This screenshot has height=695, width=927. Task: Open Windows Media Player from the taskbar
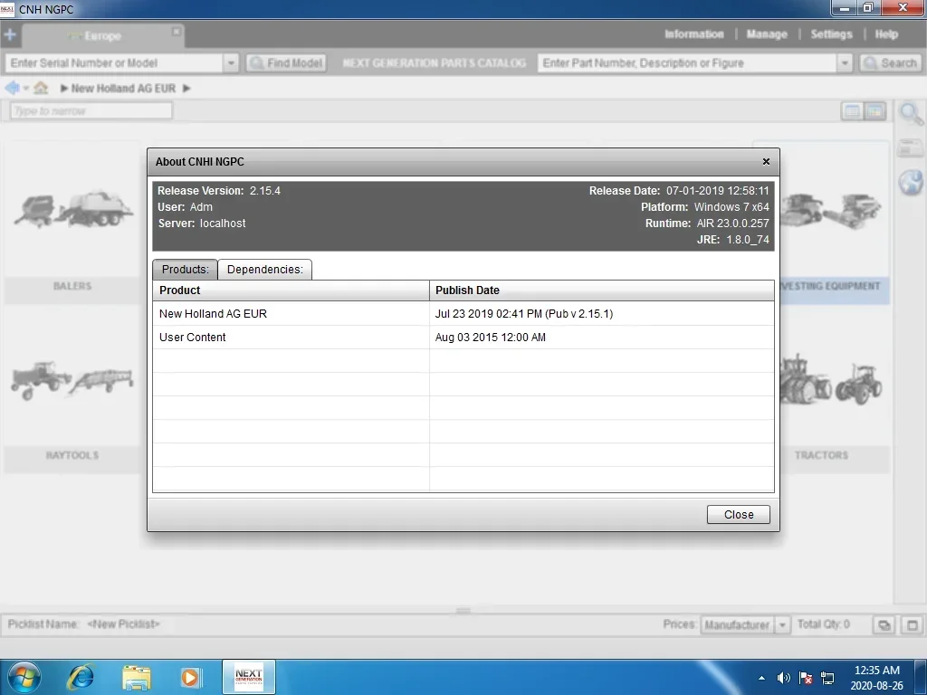[x=190, y=677]
